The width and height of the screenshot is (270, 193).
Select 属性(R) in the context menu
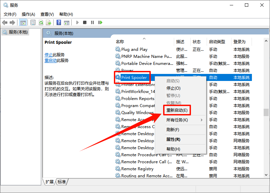(x=173, y=139)
